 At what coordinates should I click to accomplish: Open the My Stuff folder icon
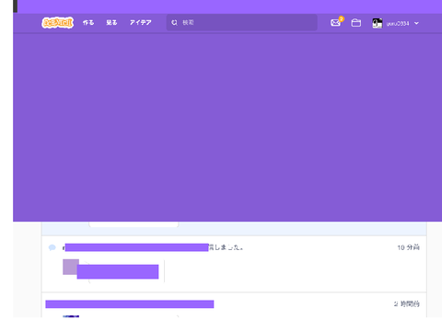(356, 23)
